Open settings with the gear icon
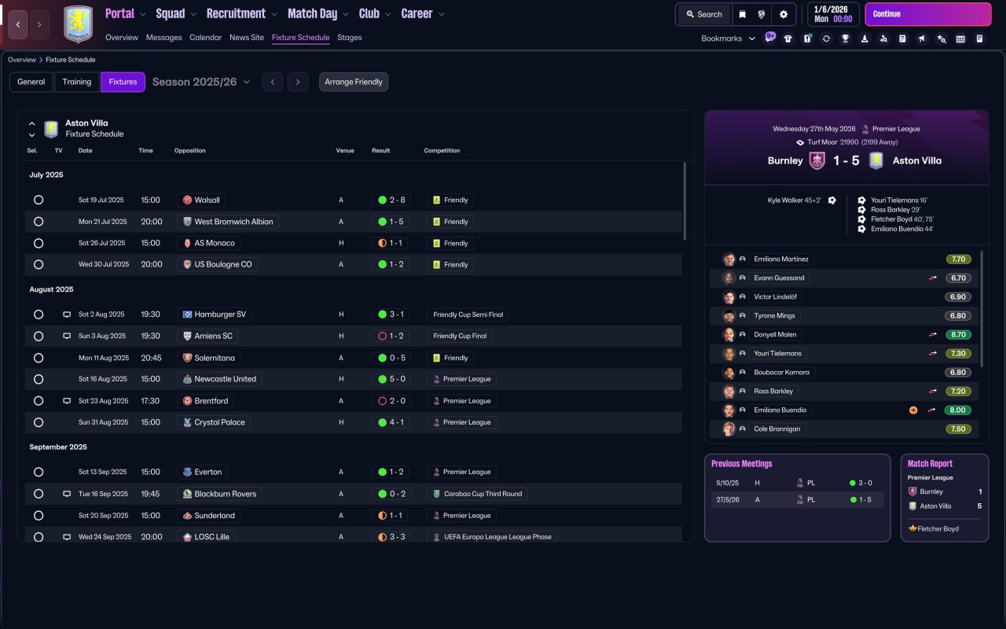Image resolution: width=1006 pixels, height=629 pixels. 784,14
